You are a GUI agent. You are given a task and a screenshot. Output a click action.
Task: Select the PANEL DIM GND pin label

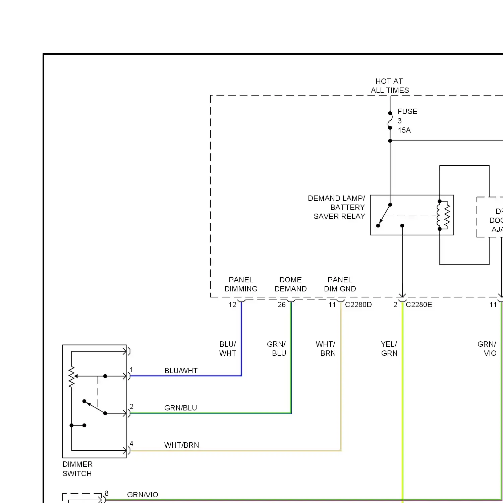tap(340, 284)
